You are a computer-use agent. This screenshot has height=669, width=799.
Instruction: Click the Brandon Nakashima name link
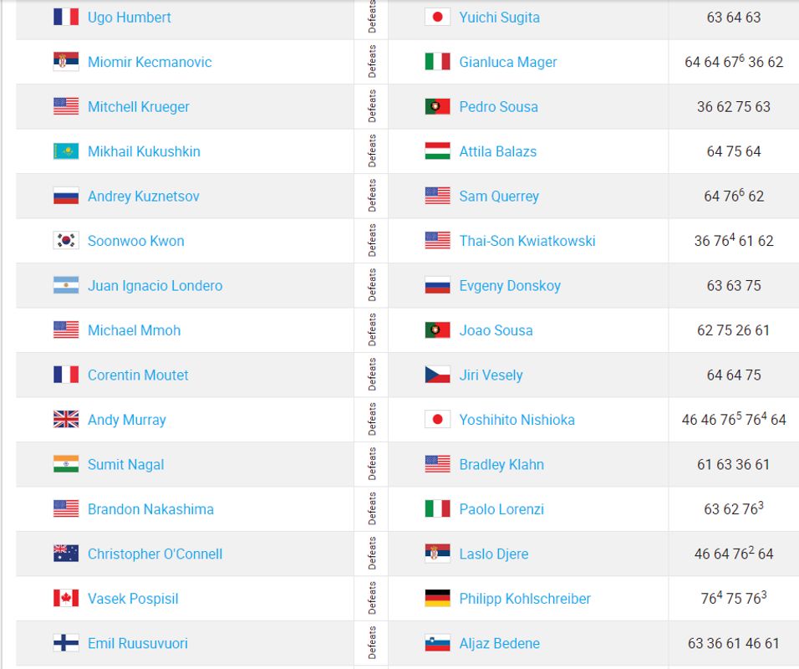click(150, 509)
